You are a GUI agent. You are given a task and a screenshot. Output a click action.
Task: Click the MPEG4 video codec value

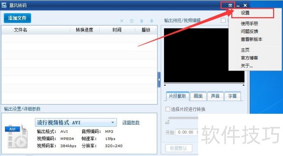click(67, 139)
